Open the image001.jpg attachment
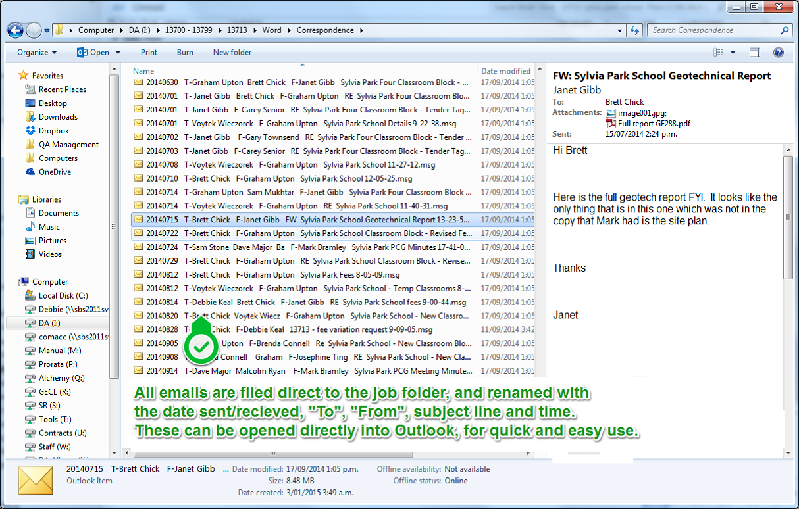The width and height of the screenshot is (799, 509). tap(641, 113)
